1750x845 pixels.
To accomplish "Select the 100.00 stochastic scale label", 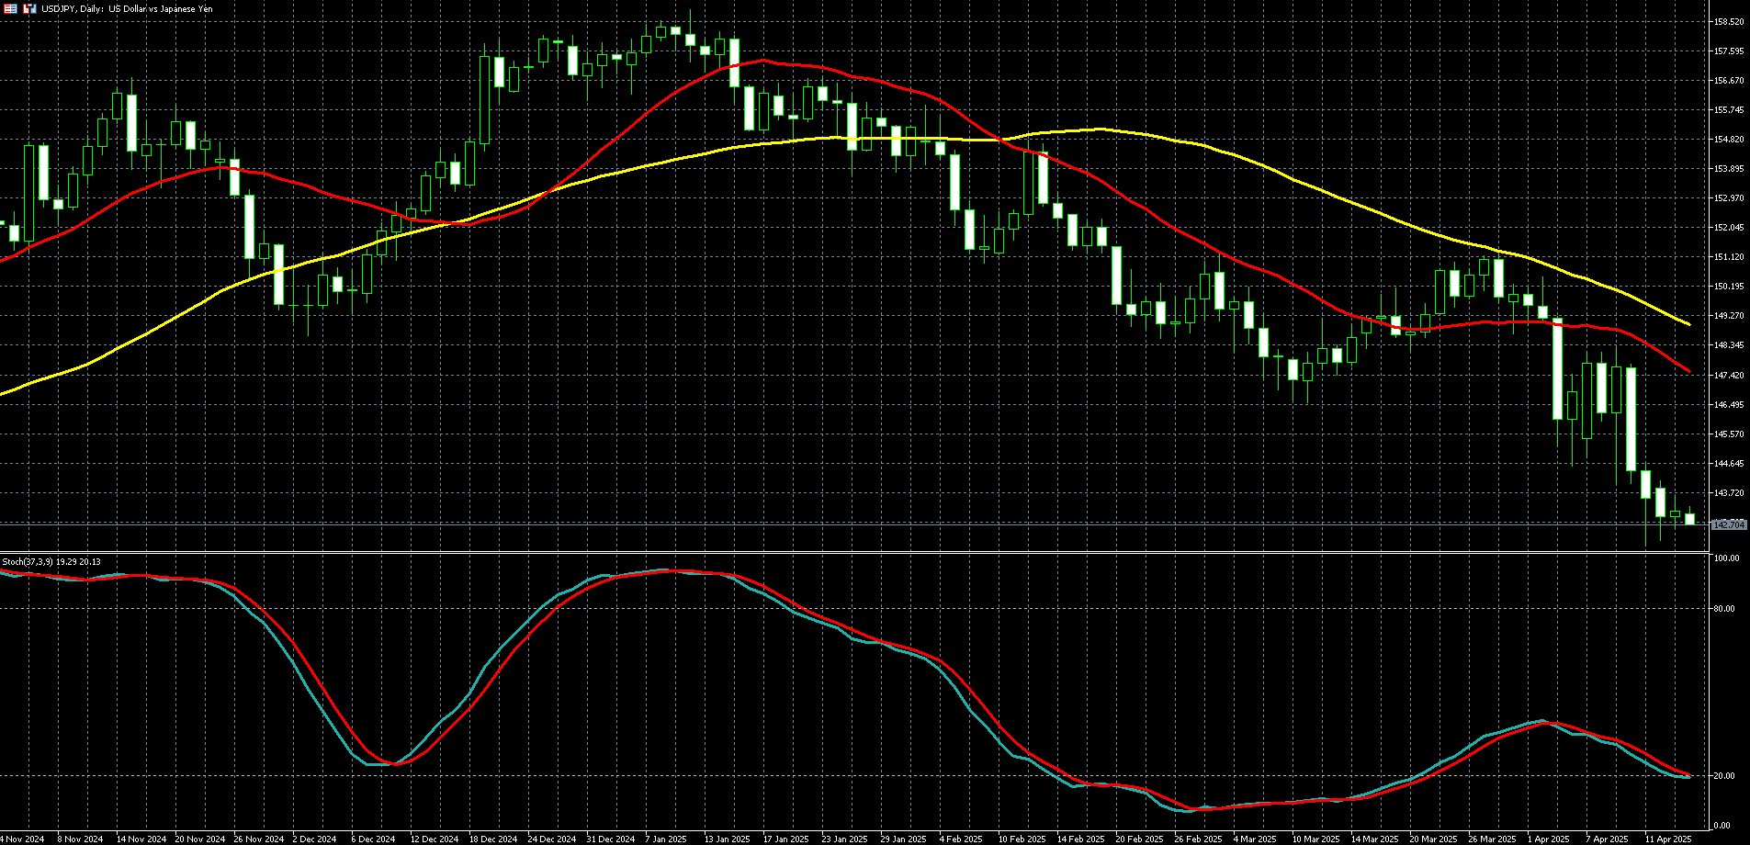I will tap(1726, 558).
